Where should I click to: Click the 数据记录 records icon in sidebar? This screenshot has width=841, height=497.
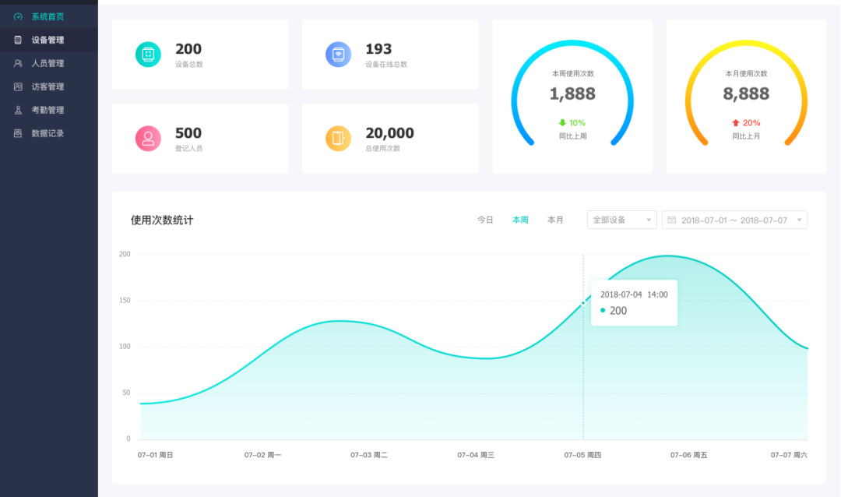[x=18, y=133]
